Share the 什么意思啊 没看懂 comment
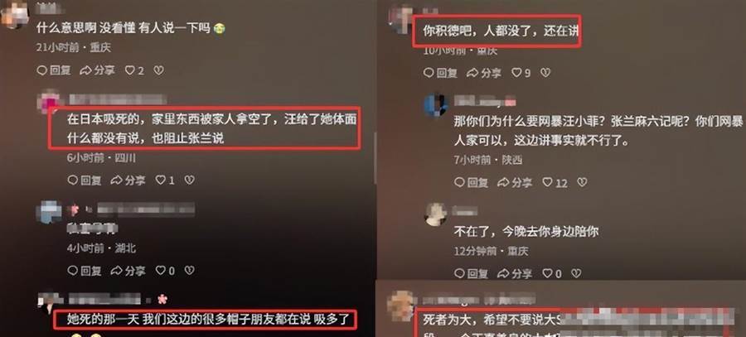 tap(97, 70)
